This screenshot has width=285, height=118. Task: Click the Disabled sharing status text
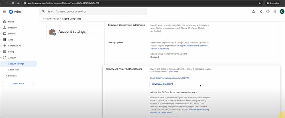[154, 57]
